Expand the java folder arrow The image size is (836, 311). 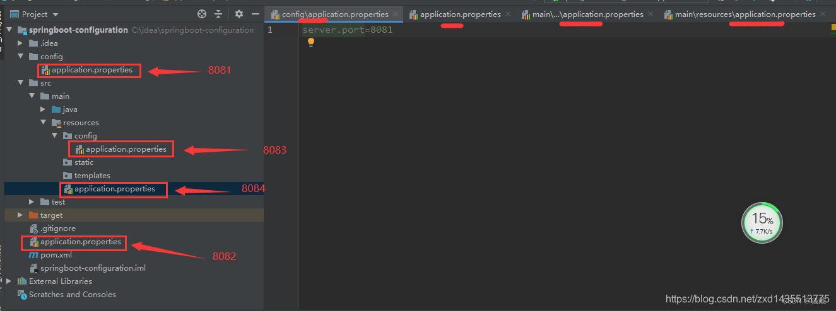(44, 109)
